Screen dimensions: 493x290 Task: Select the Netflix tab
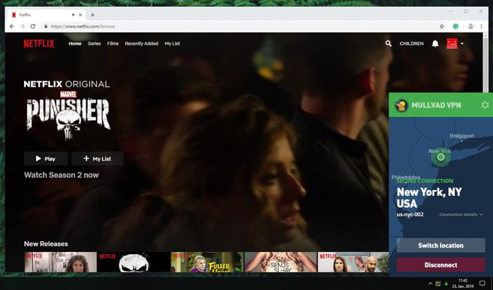coord(46,14)
